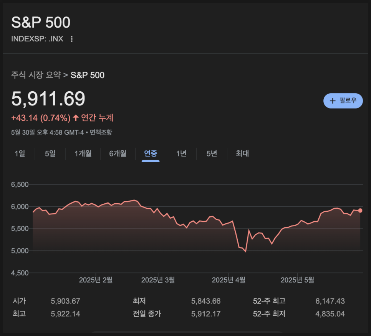Choose the 연중 year-to-date tab
Screen dimensions: 371x336
[151, 153]
